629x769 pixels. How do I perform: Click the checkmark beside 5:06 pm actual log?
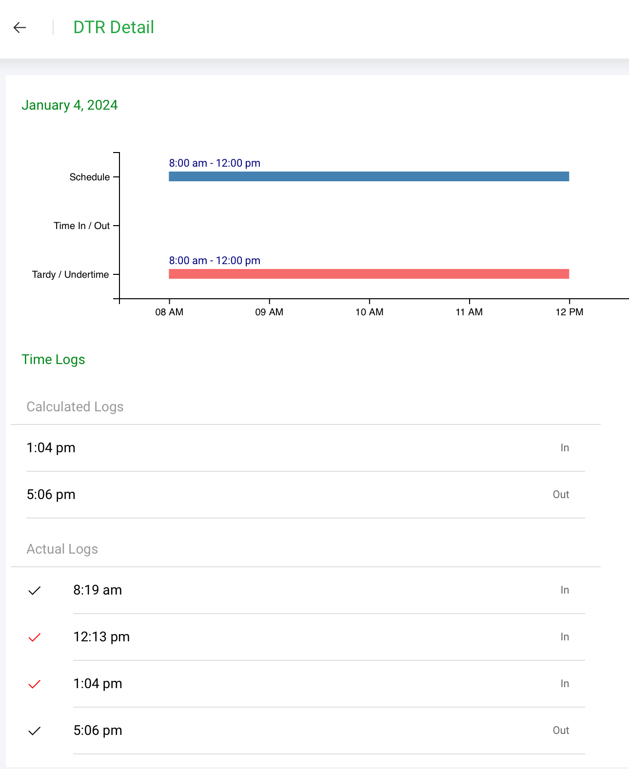pos(34,731)
